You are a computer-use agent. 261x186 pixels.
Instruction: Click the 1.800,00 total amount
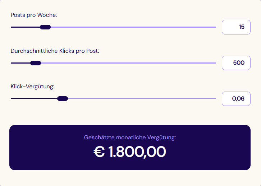pyautogui.click(x=137, y=152)
